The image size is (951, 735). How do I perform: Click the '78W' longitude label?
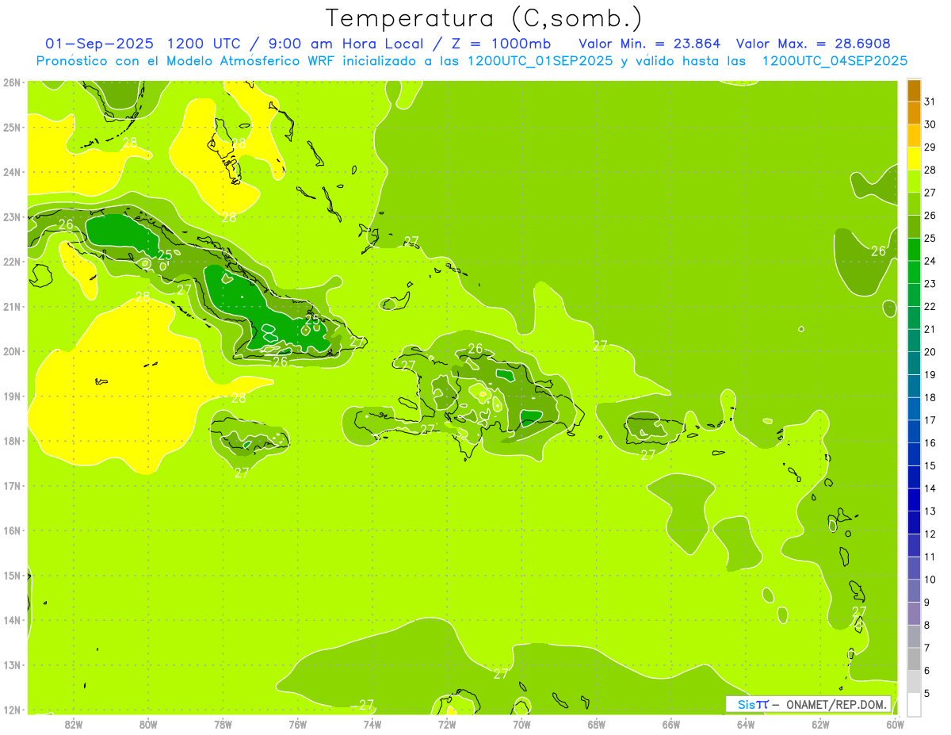tap(223, 723)
